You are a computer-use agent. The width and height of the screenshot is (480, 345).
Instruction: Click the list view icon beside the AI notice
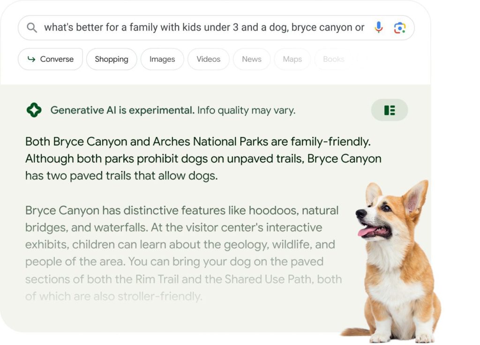pos(390,110)
